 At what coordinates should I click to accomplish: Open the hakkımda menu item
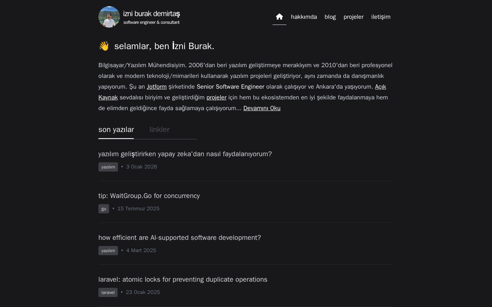pyautogui.click(x=304, y=17)
